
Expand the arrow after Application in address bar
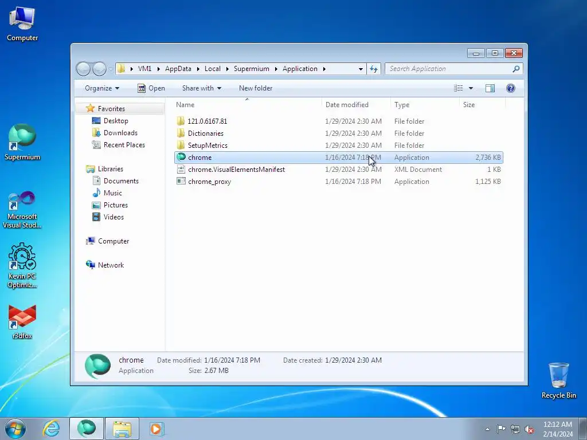[x=324, y=69]
